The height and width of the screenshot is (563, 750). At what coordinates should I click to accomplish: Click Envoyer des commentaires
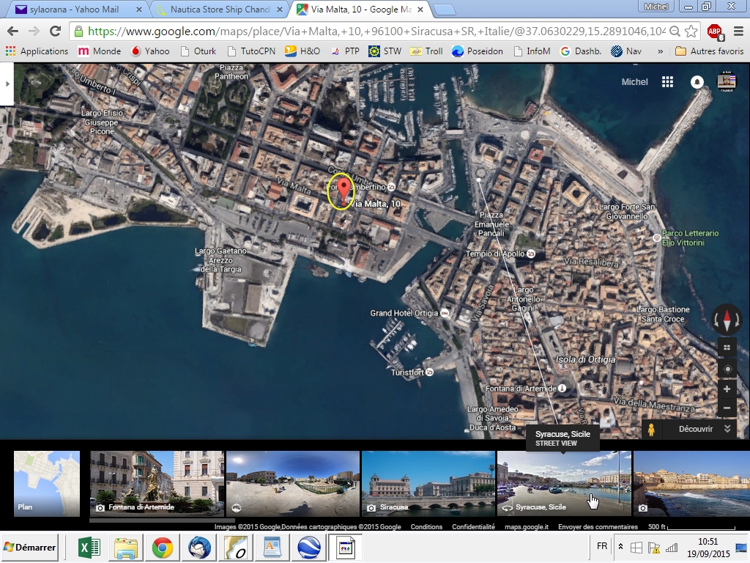pos(598,526)
